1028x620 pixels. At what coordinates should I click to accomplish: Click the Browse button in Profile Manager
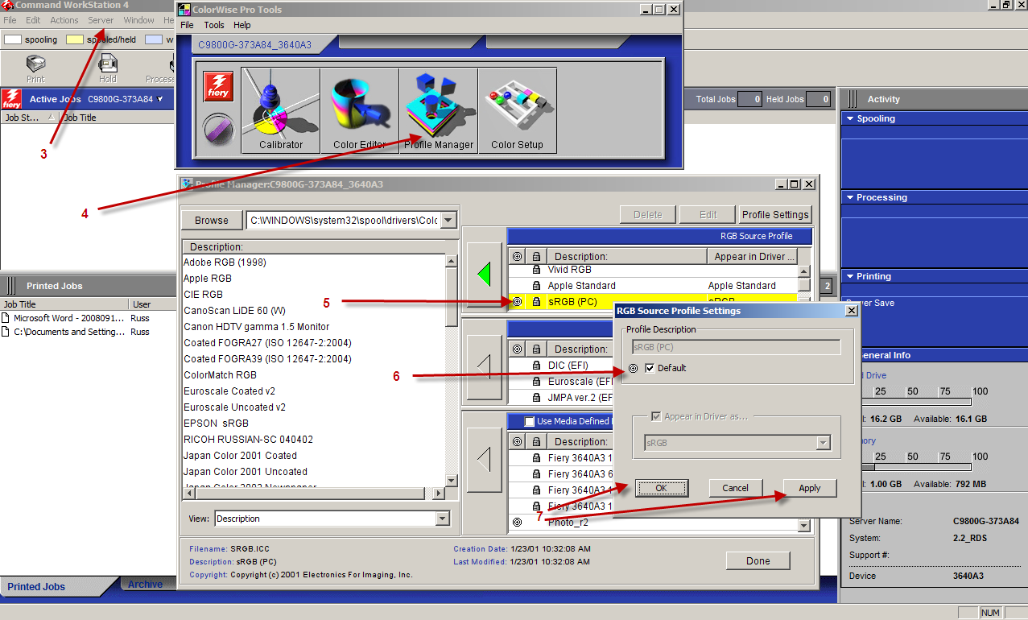(212, 220)
